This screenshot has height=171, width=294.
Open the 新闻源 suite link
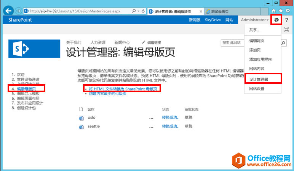pyautogui.click(x=195, y=20)
